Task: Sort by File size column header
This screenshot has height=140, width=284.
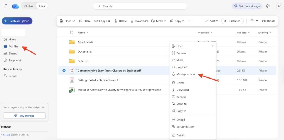Action: pos(243,33)
